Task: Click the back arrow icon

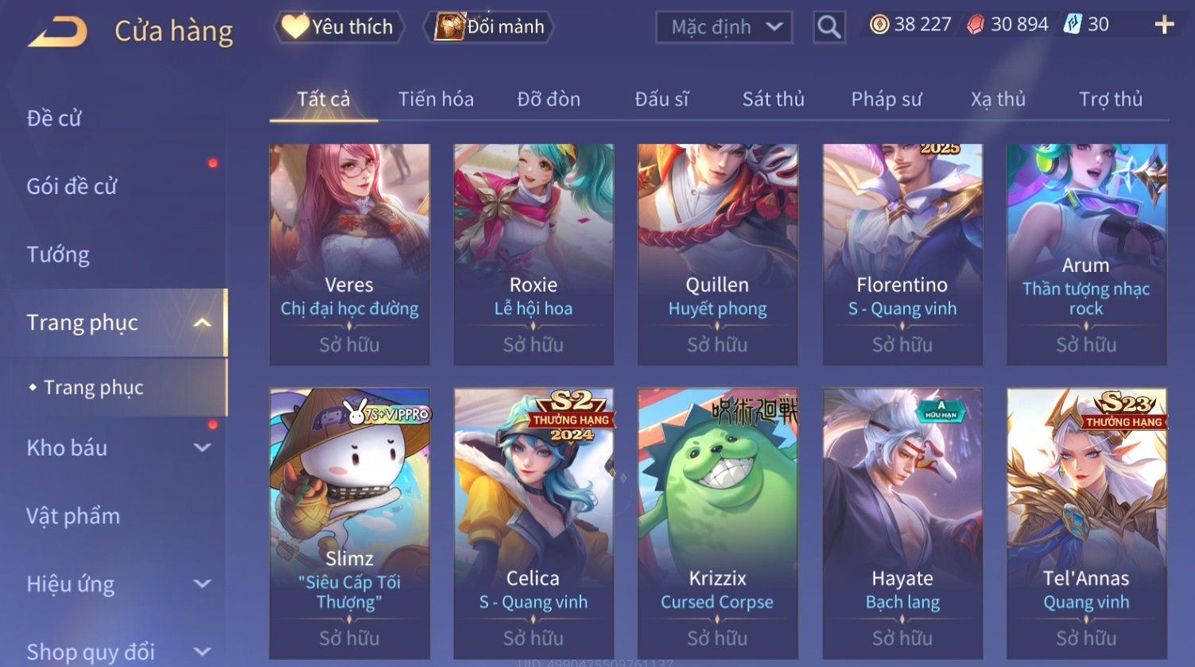Action: click(x=57, y=33)
